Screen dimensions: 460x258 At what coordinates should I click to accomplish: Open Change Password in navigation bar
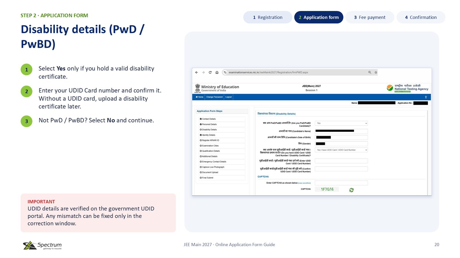pyautogui.click(x=214, y=97)
